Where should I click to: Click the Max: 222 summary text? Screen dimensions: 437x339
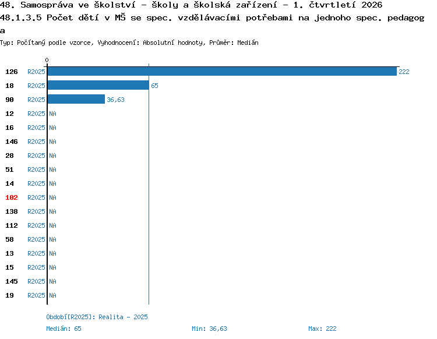(322, 329)
